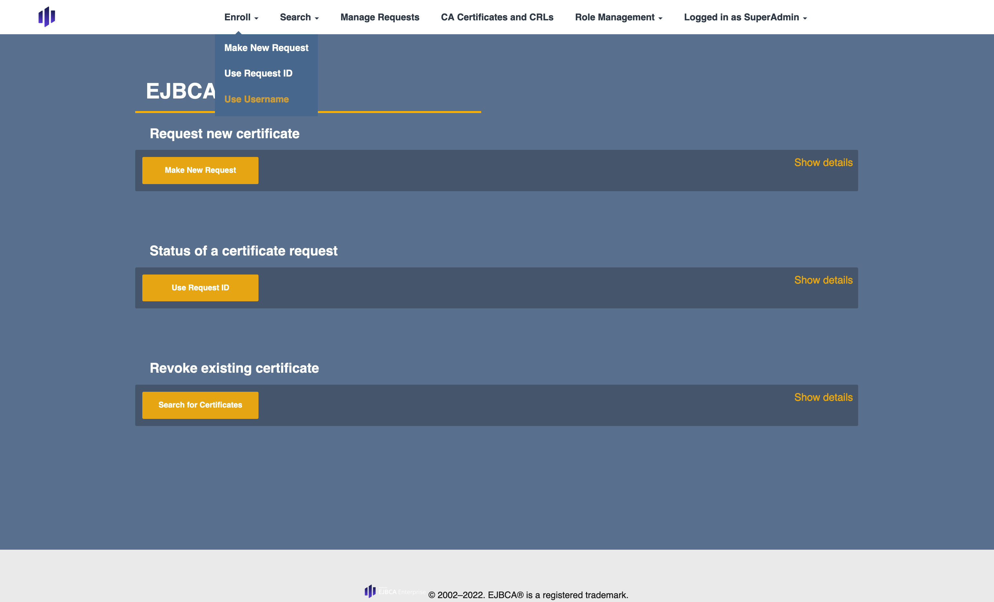Click the caret next to Role Management
Screen dimensions: 994x602
[660, 19]
